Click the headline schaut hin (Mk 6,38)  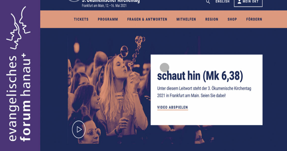[x=200, y=76]
